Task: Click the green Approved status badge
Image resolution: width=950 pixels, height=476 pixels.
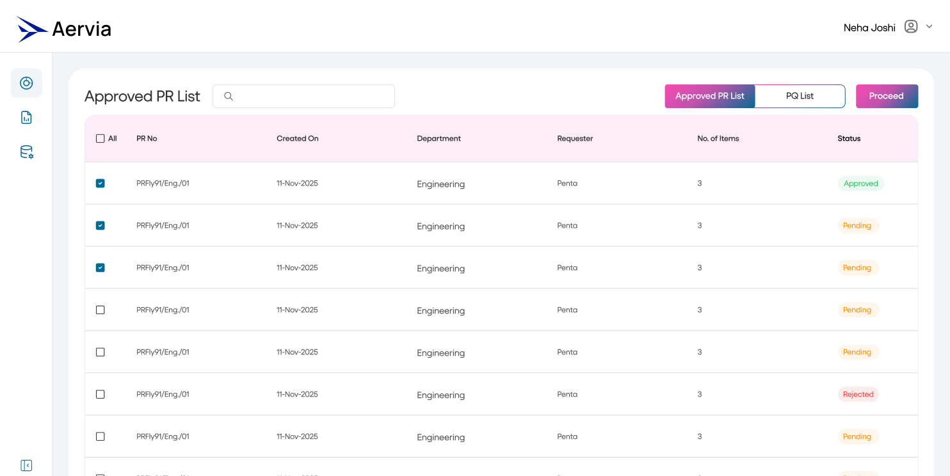Action: click(x=860, y=183)
